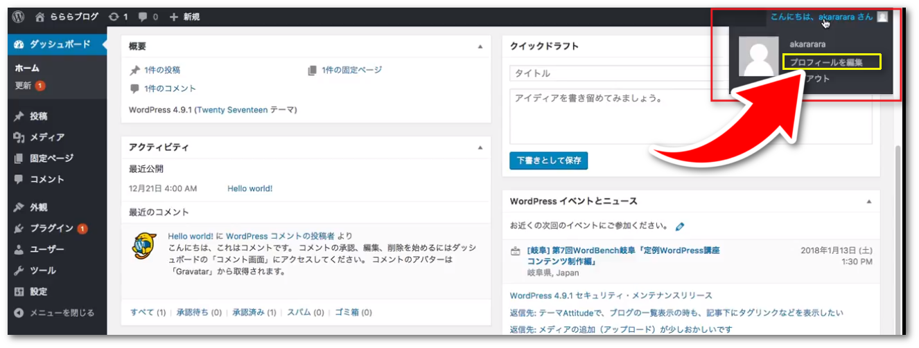Open the comments bubble icon showing 0
The width and height of the screenshot is (919, 348).
pyautogui.click(x=143, y=17)
